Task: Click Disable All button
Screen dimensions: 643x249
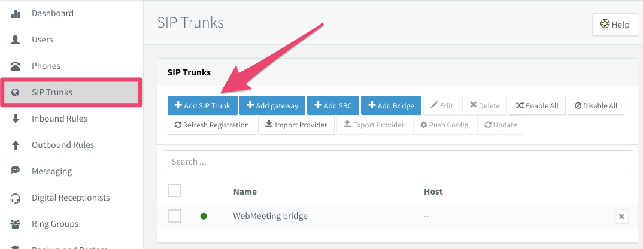Action: click(596, 105)
